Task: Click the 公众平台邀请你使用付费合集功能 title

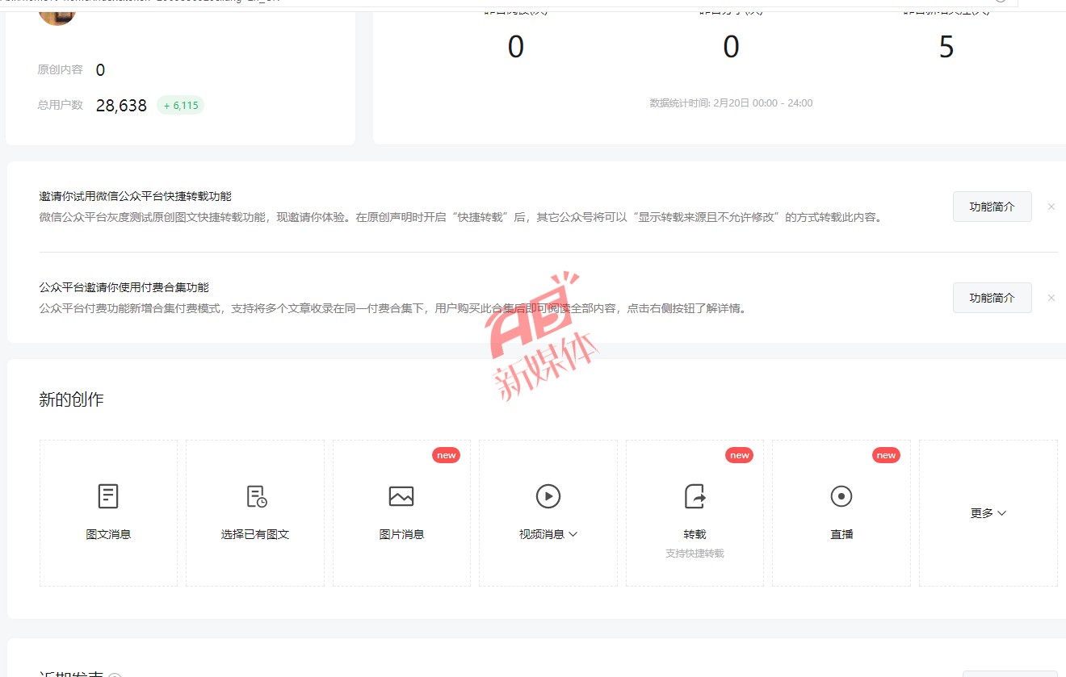Action: click(x=124, y=287)
